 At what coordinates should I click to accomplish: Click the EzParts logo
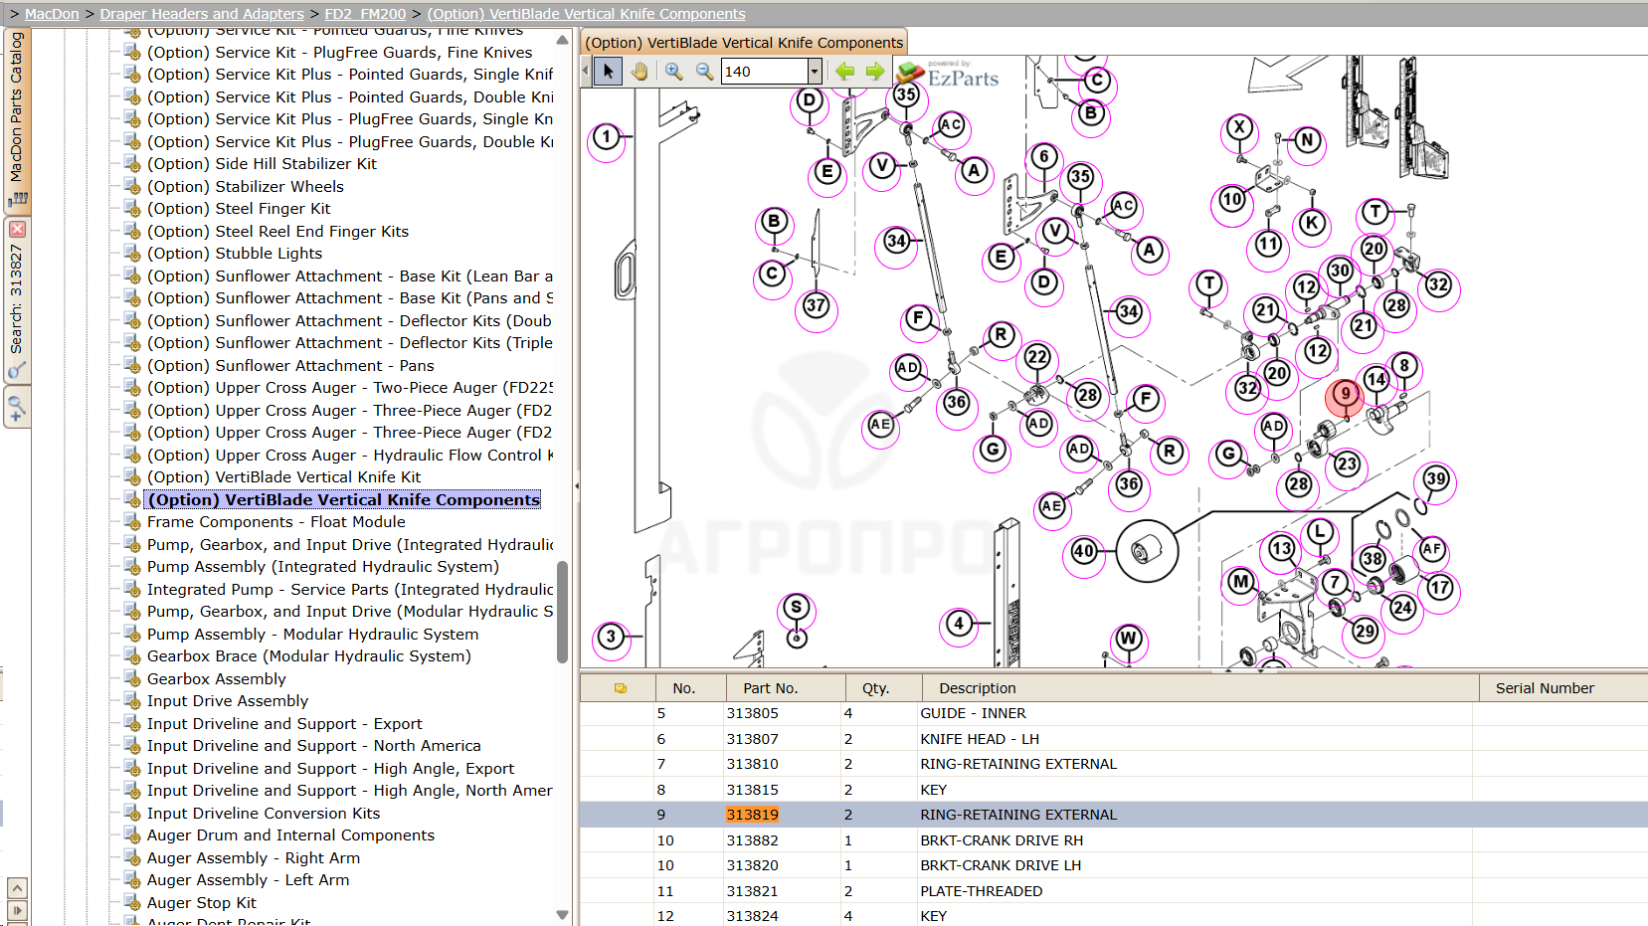[x=948, y=74]
